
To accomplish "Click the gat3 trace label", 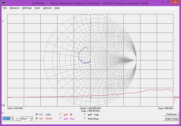I will pos(66,115).
